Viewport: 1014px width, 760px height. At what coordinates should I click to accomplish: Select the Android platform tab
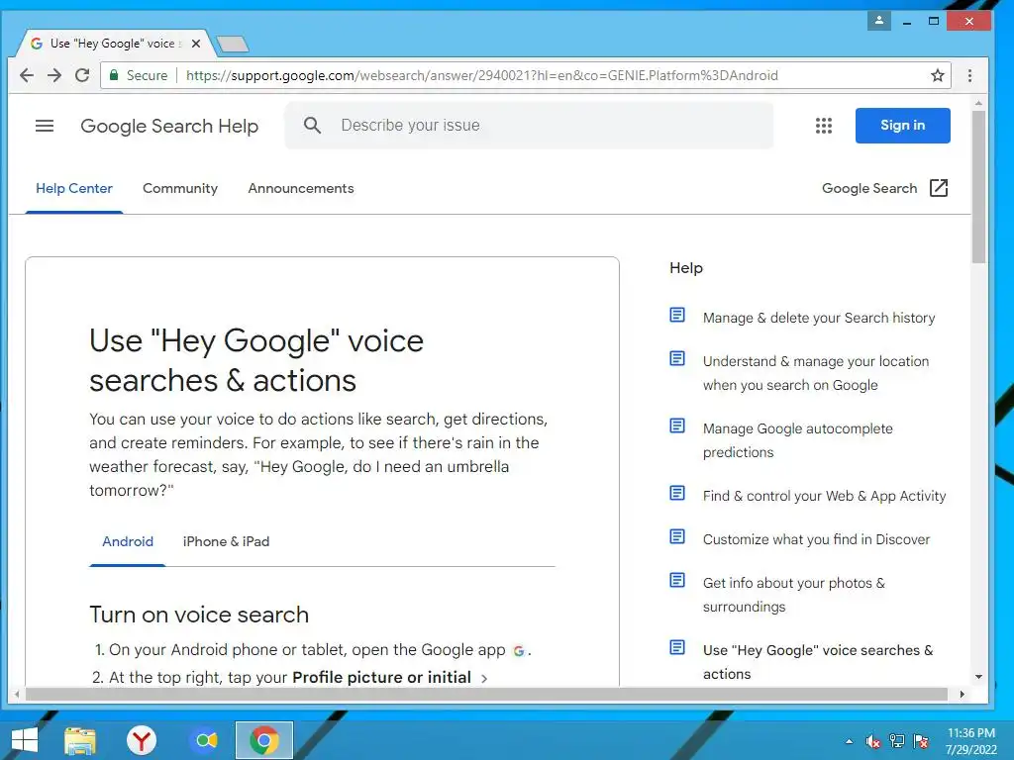click(x=128, y=541)
